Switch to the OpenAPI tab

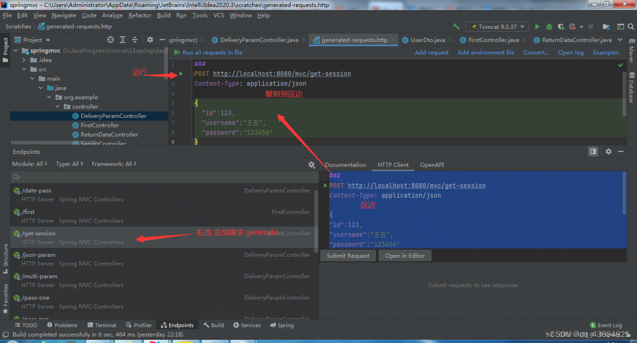(432, 165)
